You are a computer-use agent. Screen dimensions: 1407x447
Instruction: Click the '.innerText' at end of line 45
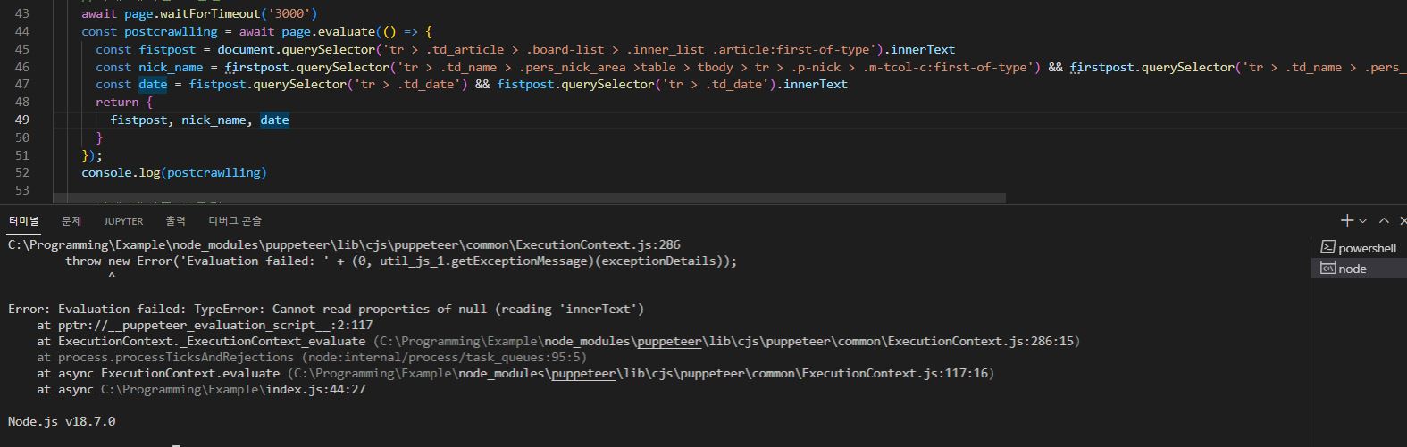919,49
